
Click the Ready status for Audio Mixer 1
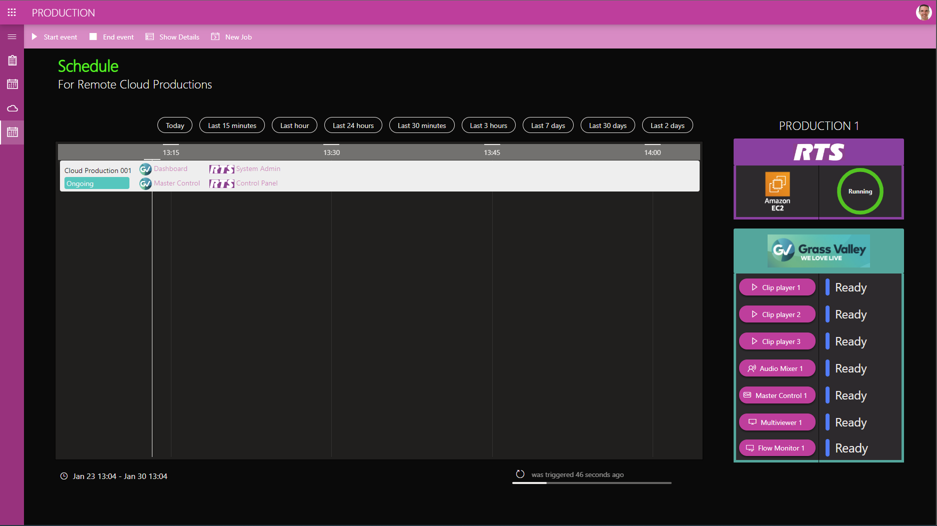point(851,368)
